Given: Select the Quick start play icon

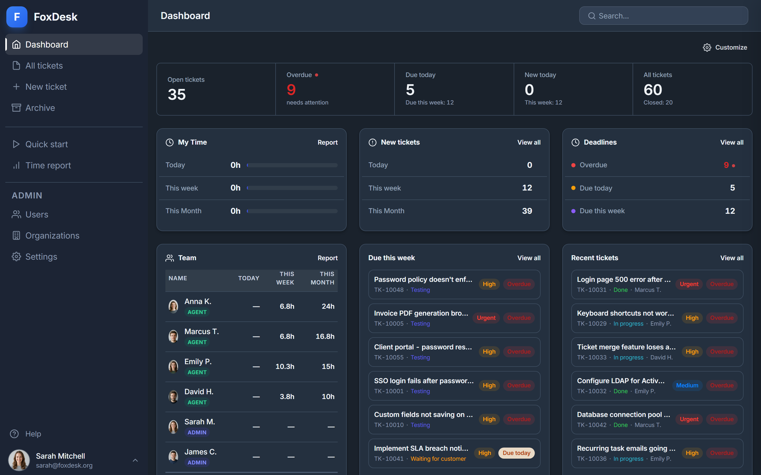Looking at the screenshot, I should [x=16, y=144].
